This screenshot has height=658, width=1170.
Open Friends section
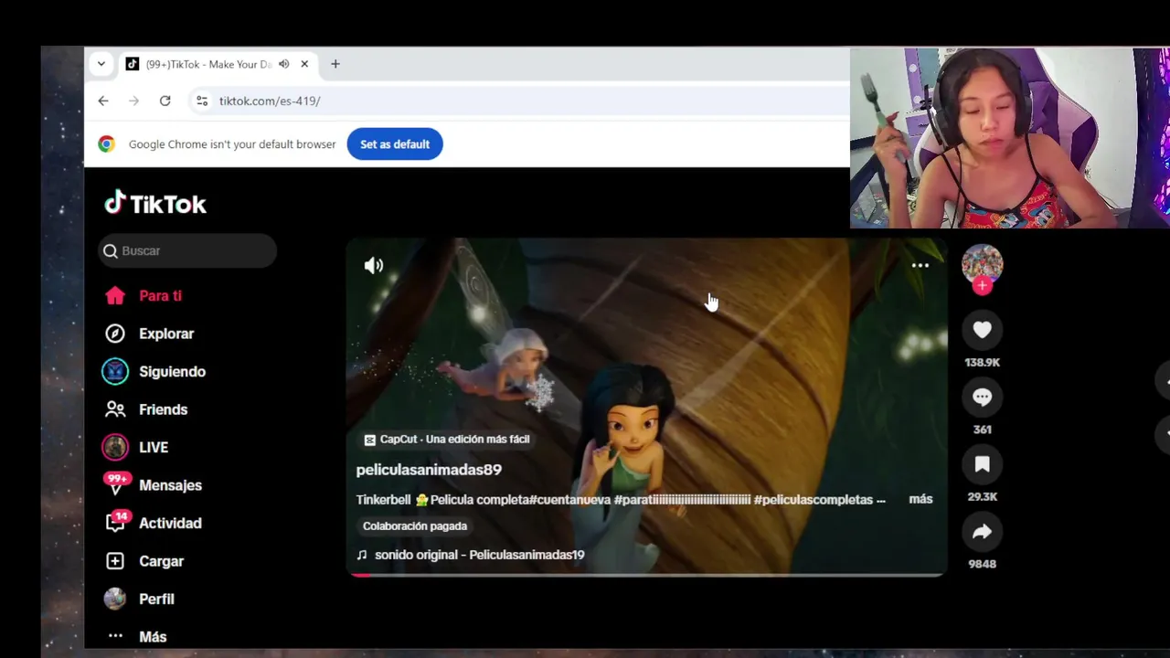click(x=163, y=409)
